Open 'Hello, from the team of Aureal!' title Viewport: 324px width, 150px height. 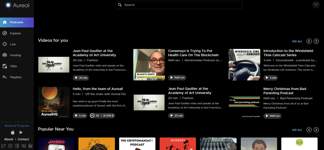click(x=98, y=89)
